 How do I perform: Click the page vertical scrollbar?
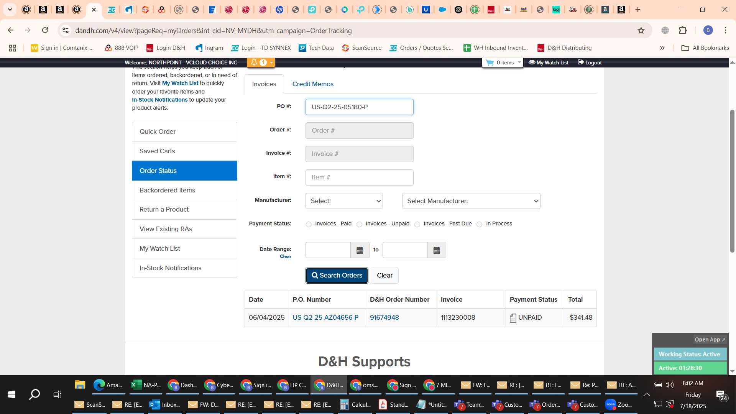point(732,181)
